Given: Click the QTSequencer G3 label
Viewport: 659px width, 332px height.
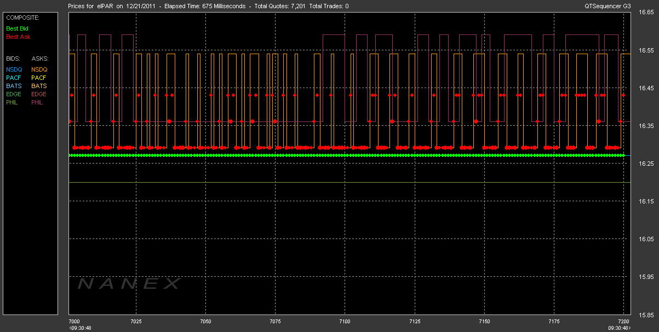Looking at the screenshot, I should (608, 6).
